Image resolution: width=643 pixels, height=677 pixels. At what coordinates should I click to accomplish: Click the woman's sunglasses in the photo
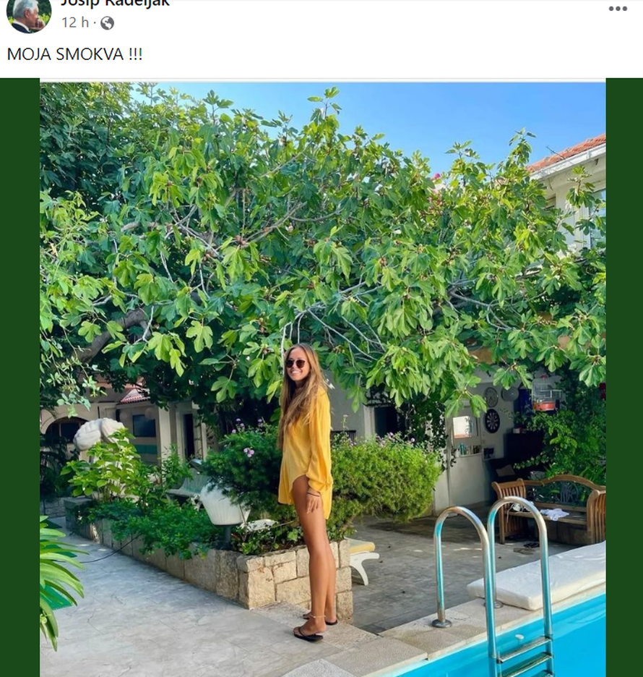click(295, 363)
